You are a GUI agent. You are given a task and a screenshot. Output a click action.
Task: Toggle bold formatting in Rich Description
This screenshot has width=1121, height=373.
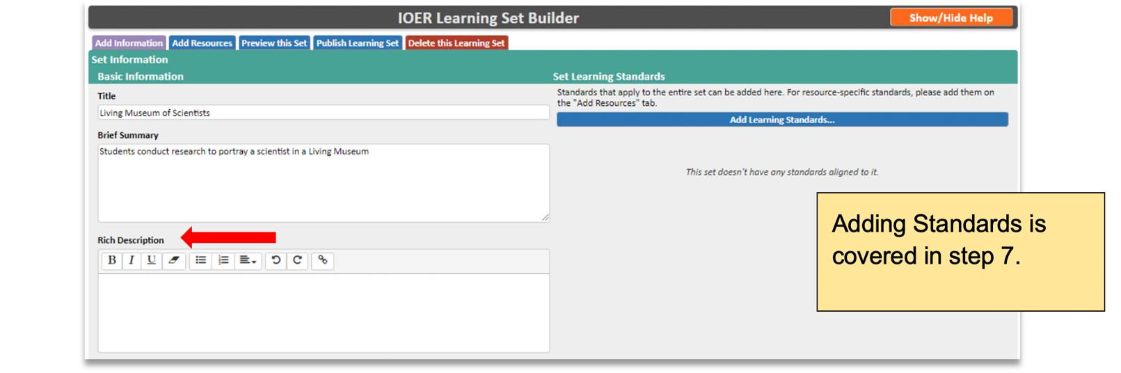tap(111, 260)
